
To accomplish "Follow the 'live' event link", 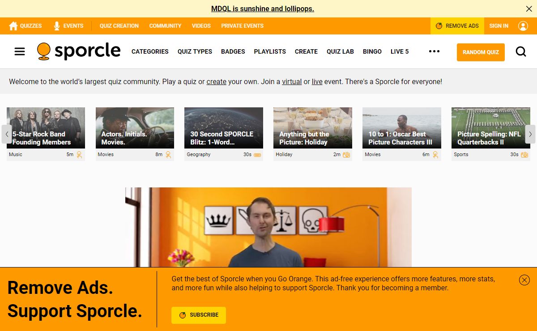I will tap(317, 82).
